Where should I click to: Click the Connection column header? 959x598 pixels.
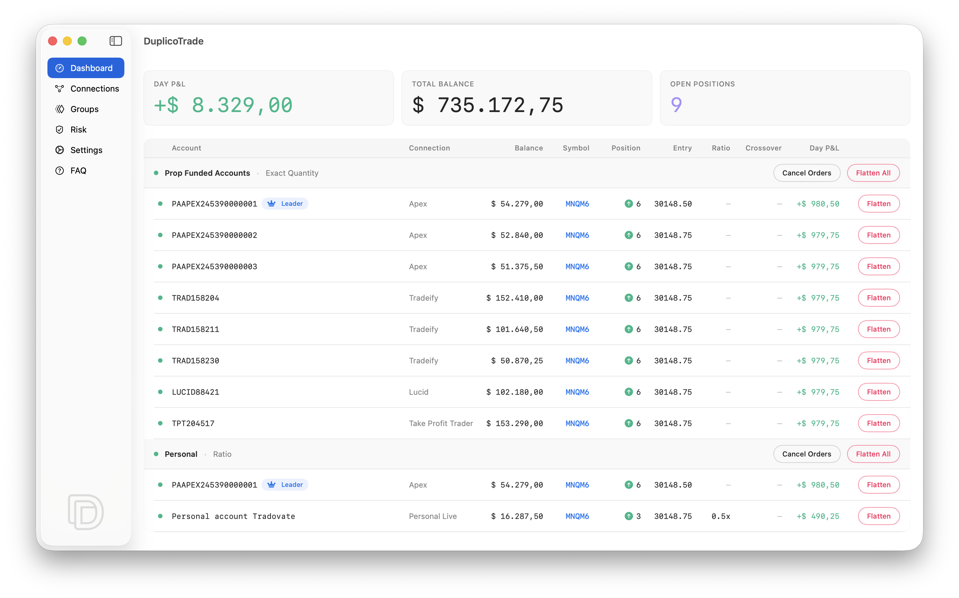tap(429, 148)
